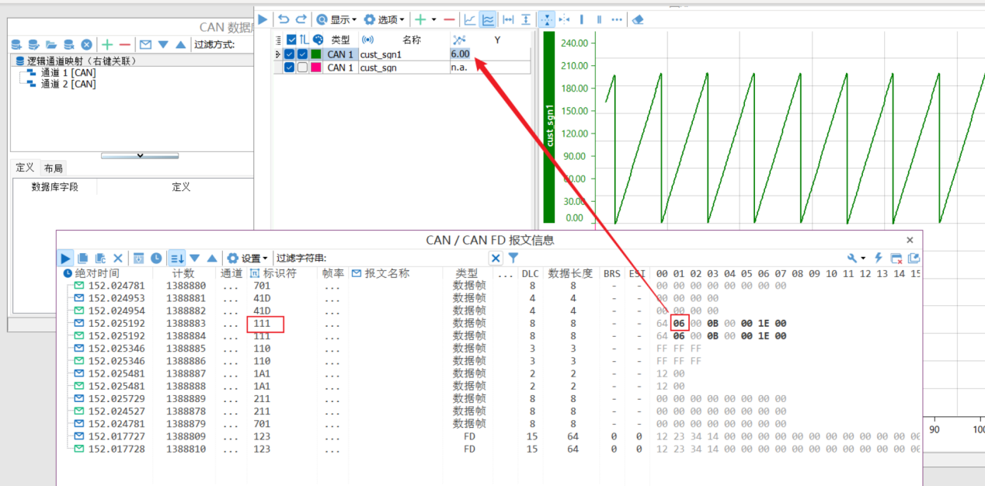The height and width of the screenshot is (486, 985).
Task: Click the 过滤字符串 filter input field
Action: click(x=407, y=258)
